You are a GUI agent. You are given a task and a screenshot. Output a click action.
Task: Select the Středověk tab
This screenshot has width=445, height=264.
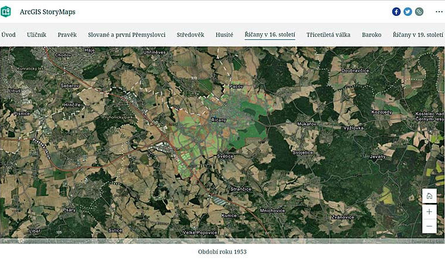pyautogui.click(x=191, y=35)
